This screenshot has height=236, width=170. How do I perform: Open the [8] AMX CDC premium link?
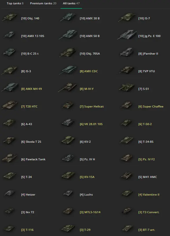[x=89, y=71]
